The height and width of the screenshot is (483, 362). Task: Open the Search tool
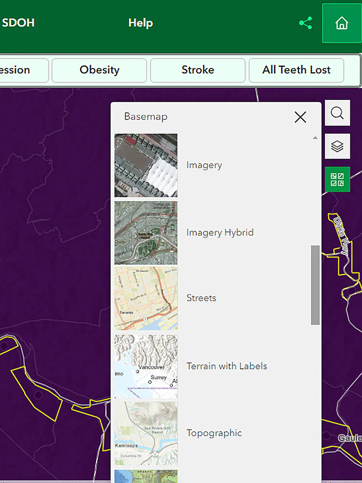(x=337, y=113)
